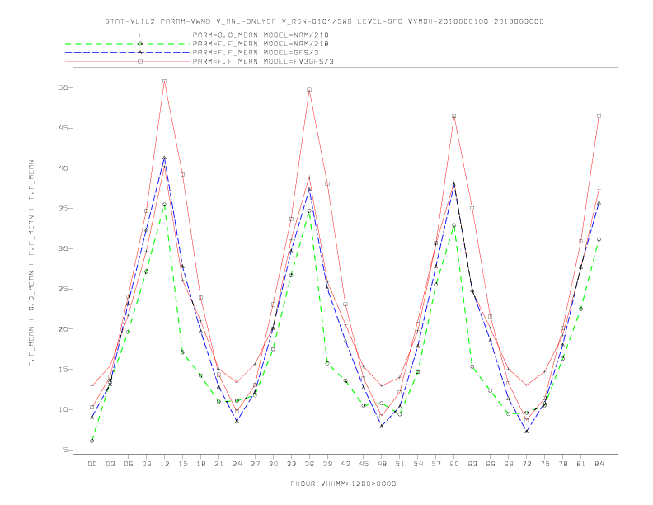
Task: Click the x-axis tick label 18
Action: point(200,464)
